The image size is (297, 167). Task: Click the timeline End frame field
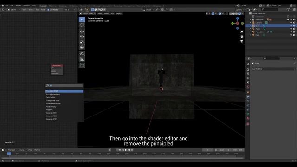[238, 150]
